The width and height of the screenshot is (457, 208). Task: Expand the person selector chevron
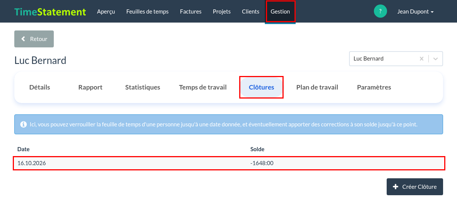(x=436, y=59)
